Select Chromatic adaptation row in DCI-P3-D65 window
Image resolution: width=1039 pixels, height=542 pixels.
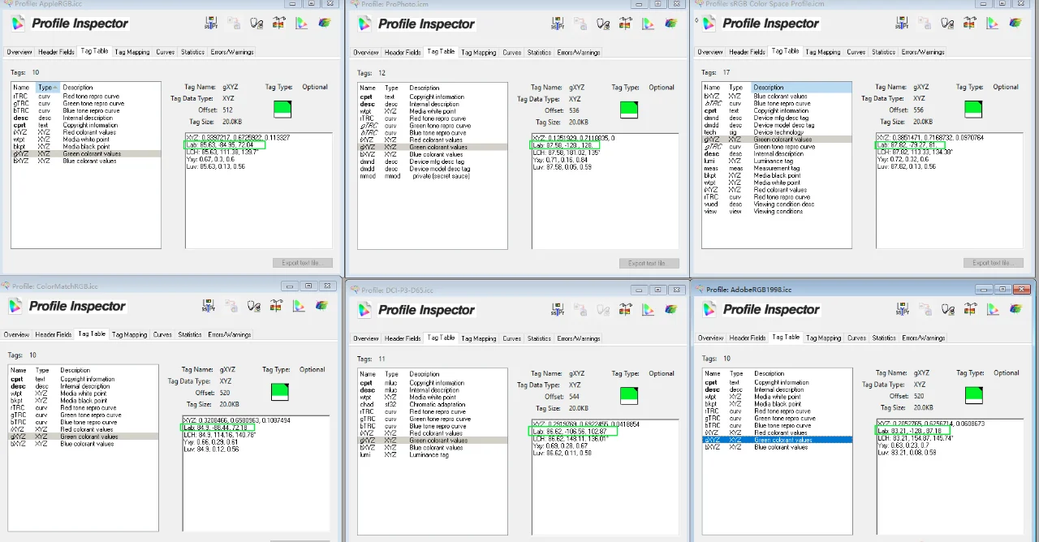(x=432, y=404)
